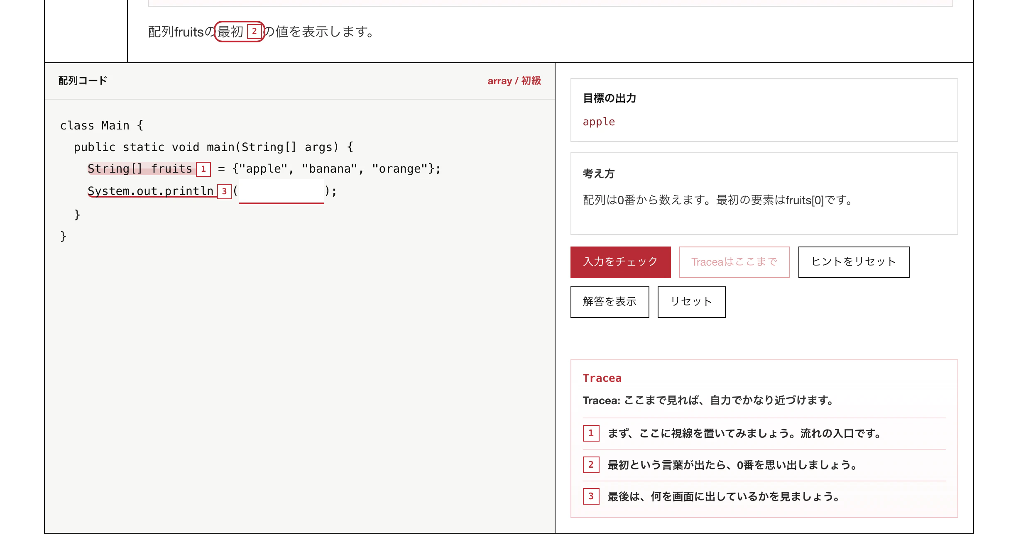Click the 'Tracea: ここまで見れば' summary line

[x=708, y=400]
